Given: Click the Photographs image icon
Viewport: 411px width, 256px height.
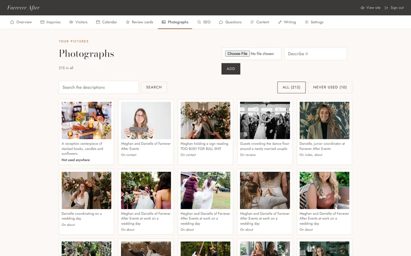Looking at the screenshot, I should (x=163, y=22).
